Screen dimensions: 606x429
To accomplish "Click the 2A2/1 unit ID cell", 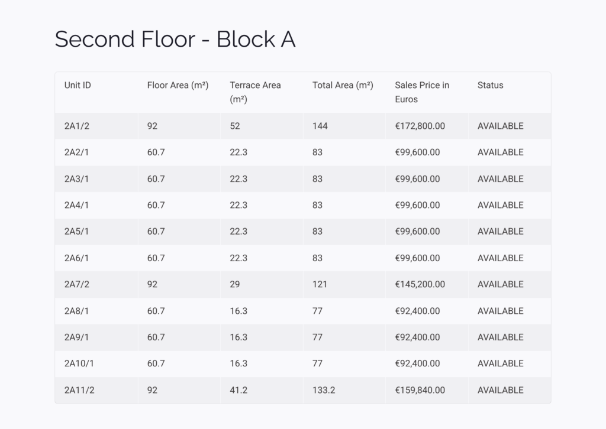I will pyautogui.click(x=76, y=152).
